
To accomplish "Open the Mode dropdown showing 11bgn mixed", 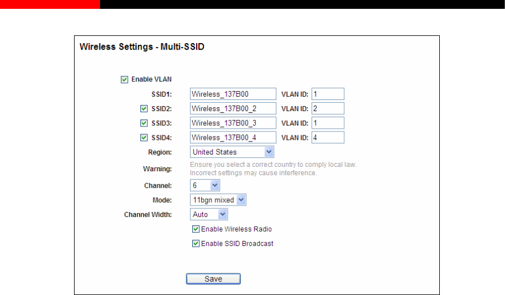I will pyautogui.click(x=218, y=200).
